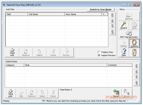This screenshot has height=105, width=143.
Task: Add files using the Add Files panel's Add button
Action: (x=12, y=52)
